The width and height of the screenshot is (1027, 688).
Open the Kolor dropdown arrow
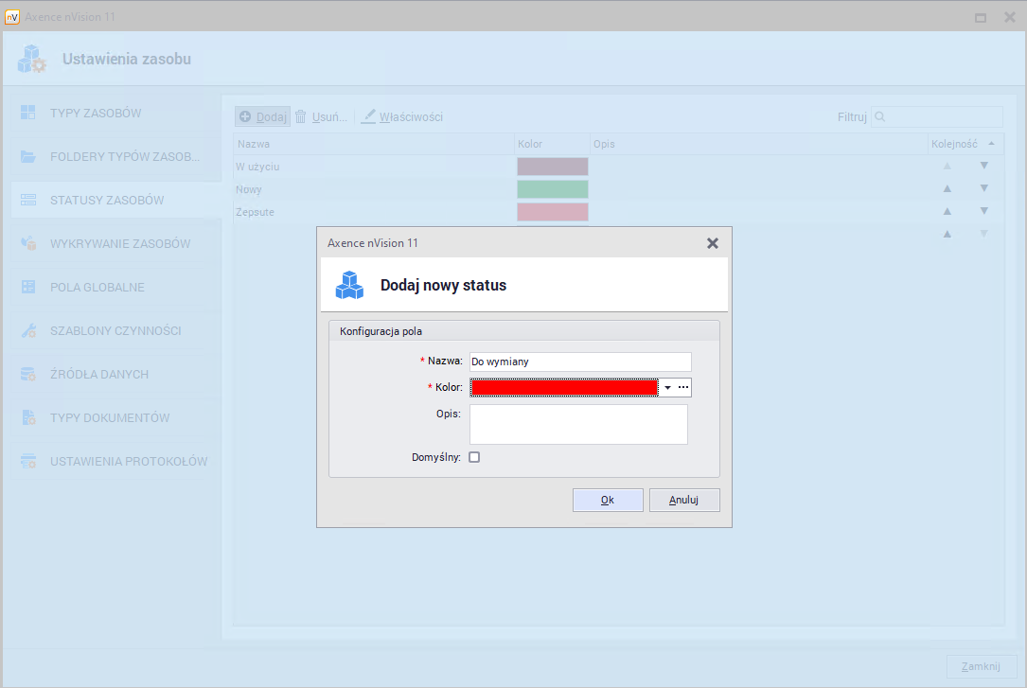coord(666,388)
